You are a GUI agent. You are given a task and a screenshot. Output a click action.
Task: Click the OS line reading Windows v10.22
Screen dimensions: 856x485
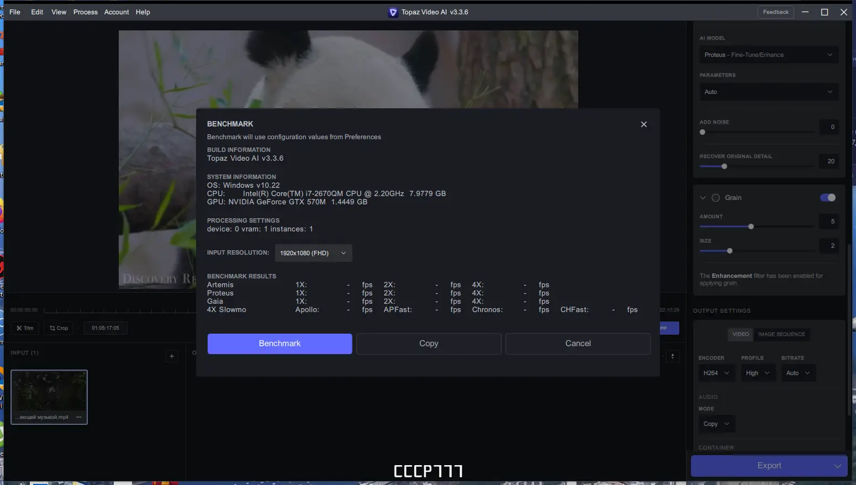[x=244, y=186]
